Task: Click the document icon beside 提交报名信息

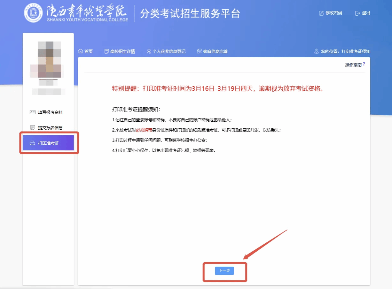Action: point(32,128)
